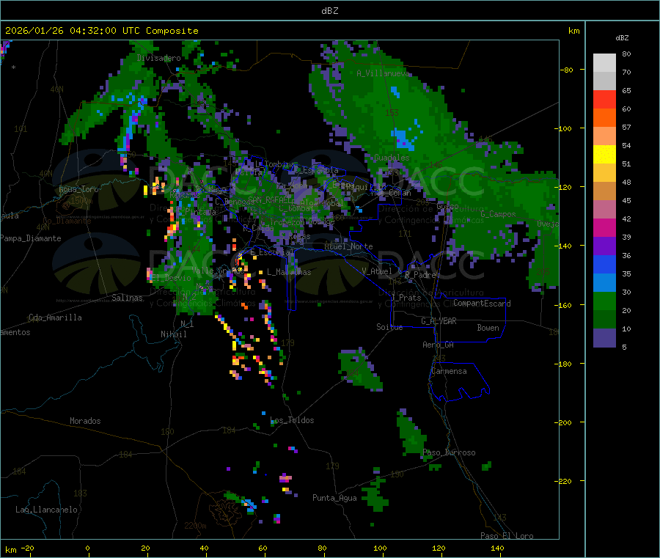660x558 pixels.
Task: Click the dBZ title at the top
Action: [329, 11]
